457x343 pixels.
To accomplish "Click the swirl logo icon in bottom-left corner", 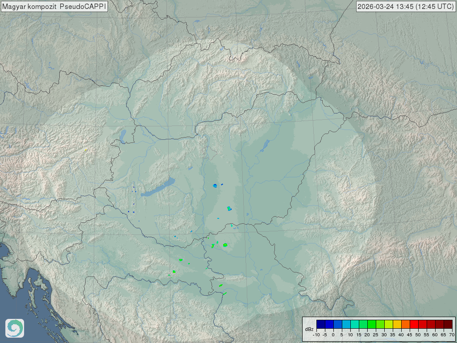I will [14, 328].
